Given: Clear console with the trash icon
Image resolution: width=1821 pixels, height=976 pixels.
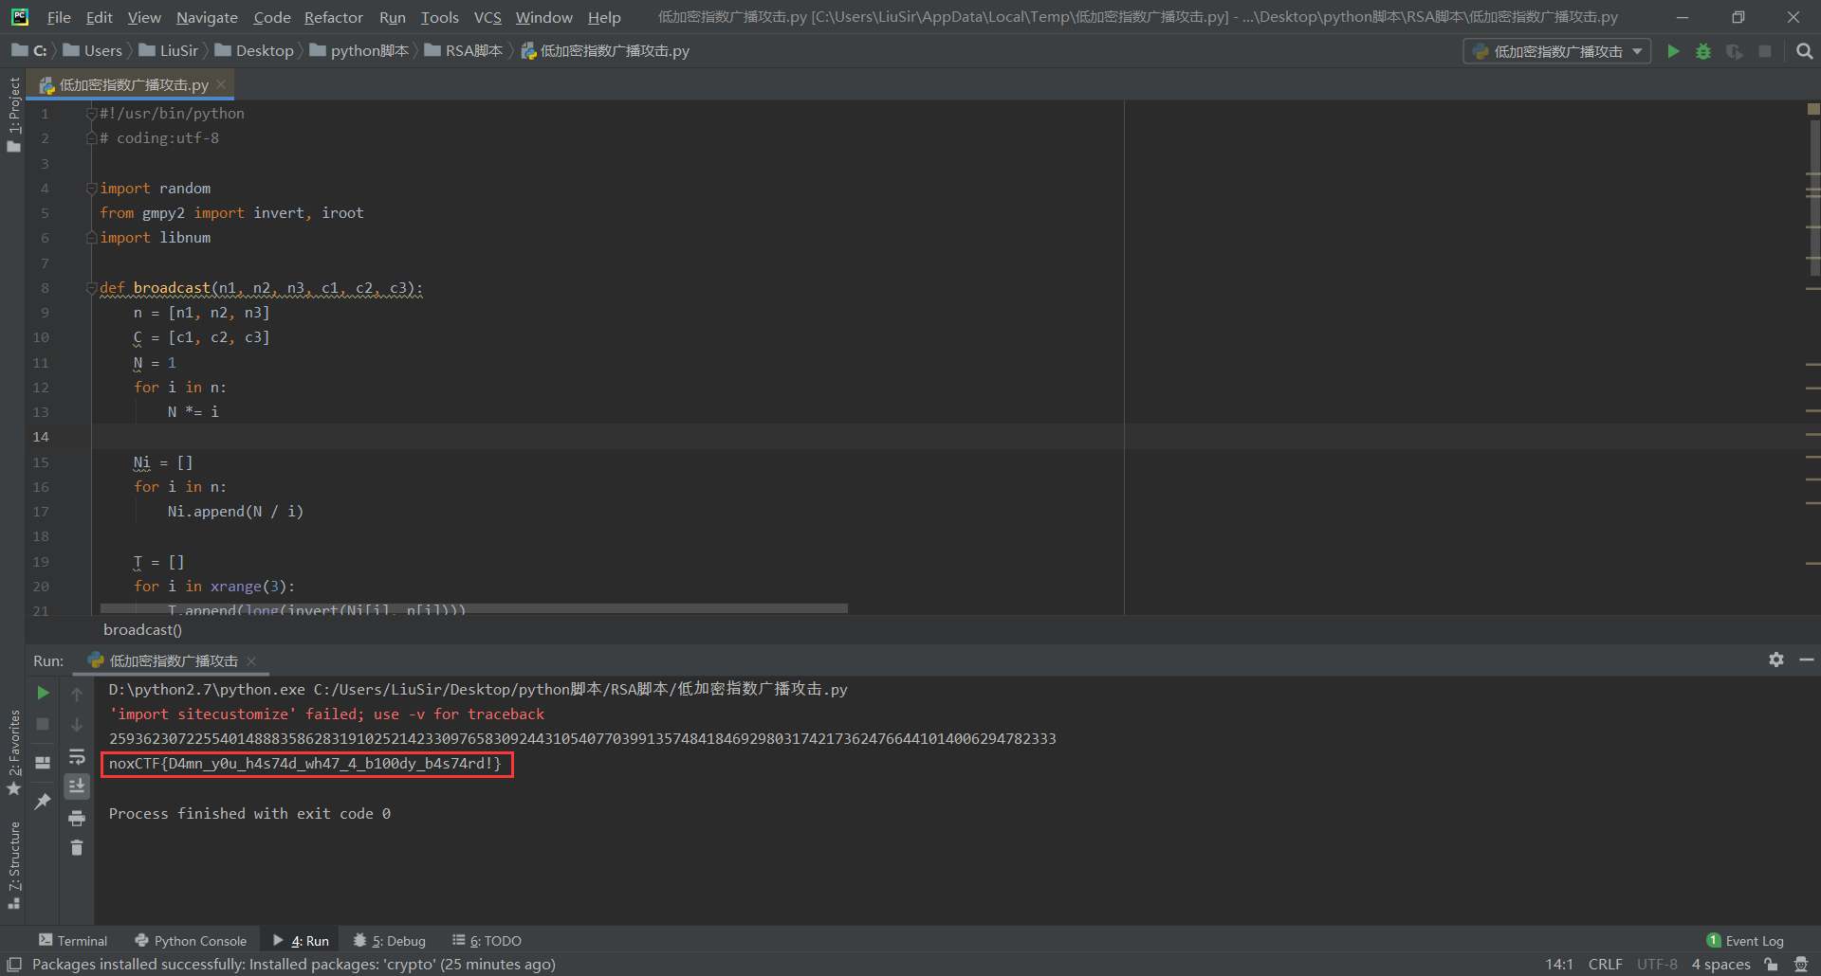Looking at the screenshot, I should pos(77,847).
